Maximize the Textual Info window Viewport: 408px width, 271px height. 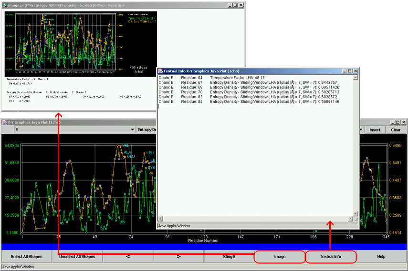(349, 71)
